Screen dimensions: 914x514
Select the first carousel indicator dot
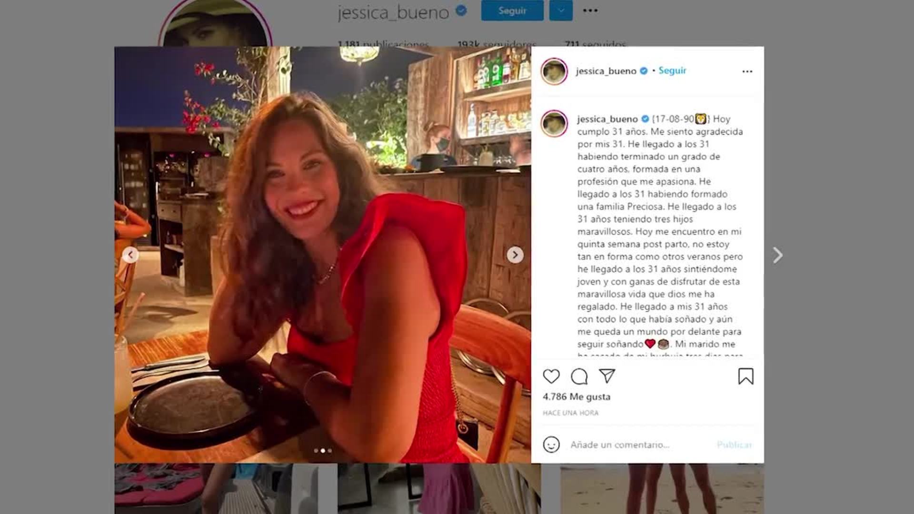click(x=316, y=450)
